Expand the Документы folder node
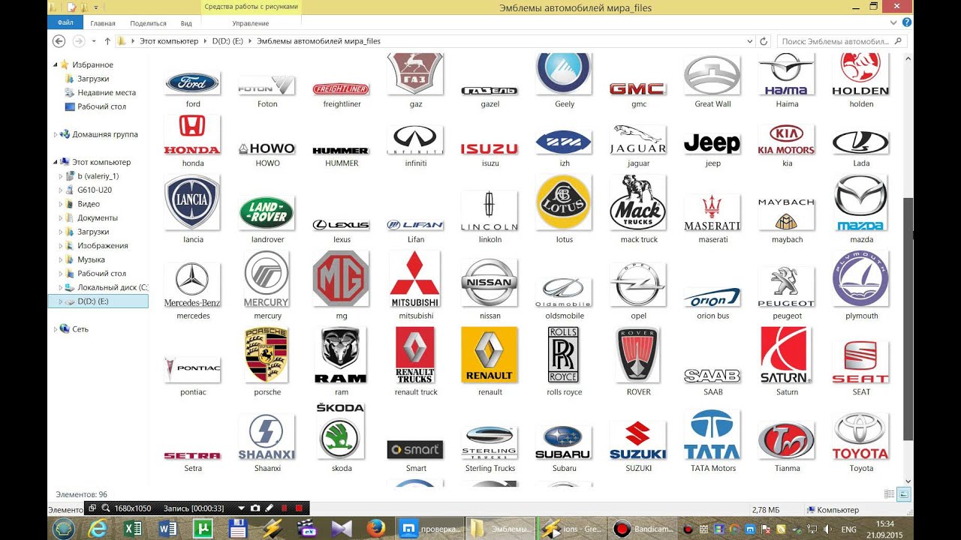961x540 pixels. (x=61, y=218)
